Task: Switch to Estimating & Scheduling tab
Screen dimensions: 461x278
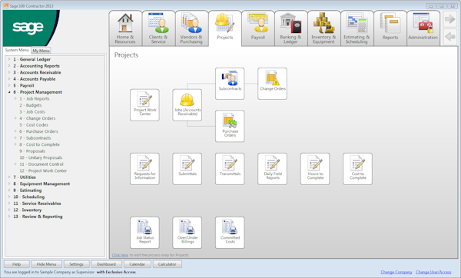Action: pyautogui.click(x=357, y=28)
